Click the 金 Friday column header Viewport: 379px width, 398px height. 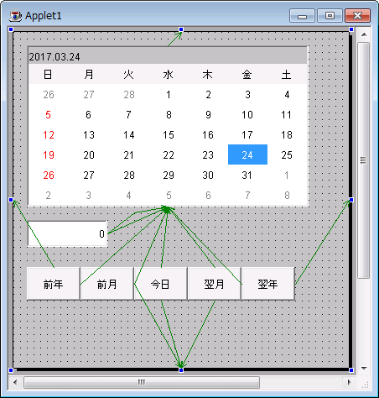[247, 75]
